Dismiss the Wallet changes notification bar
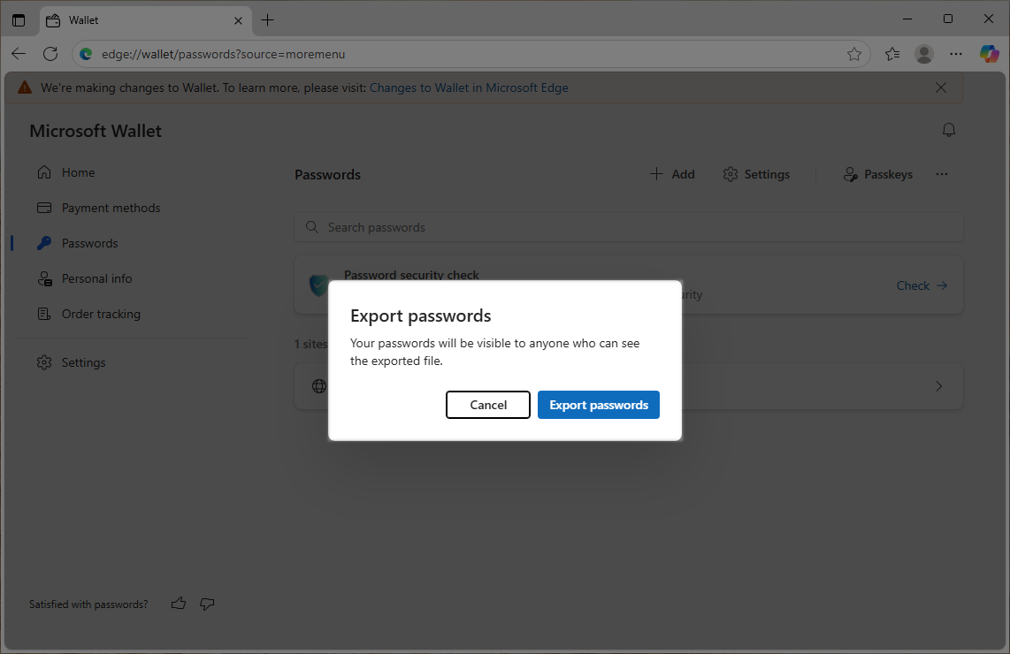Screen dimensions: 1010x654 [941, 87]
